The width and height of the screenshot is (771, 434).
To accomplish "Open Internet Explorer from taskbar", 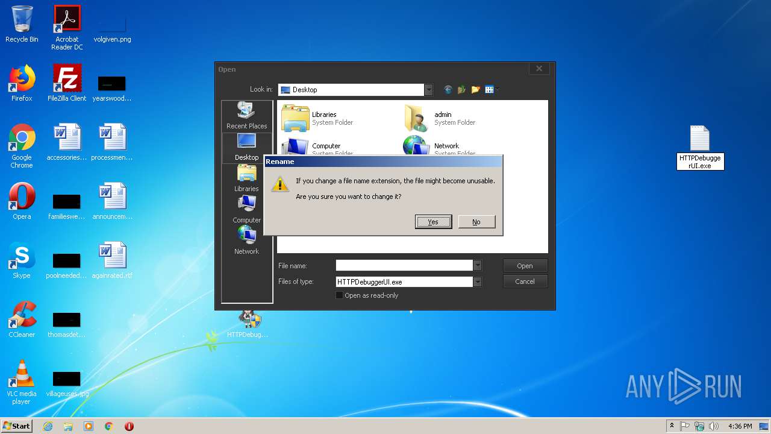I will pyautogui.click(x=48, y=426).
